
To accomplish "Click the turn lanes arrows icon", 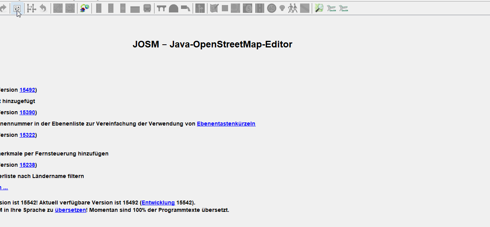I will (200, 8).
